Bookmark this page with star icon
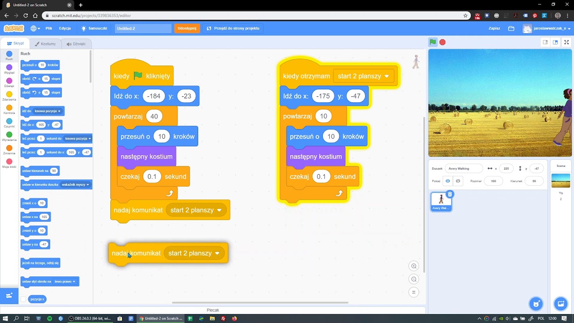 (465, 15)
